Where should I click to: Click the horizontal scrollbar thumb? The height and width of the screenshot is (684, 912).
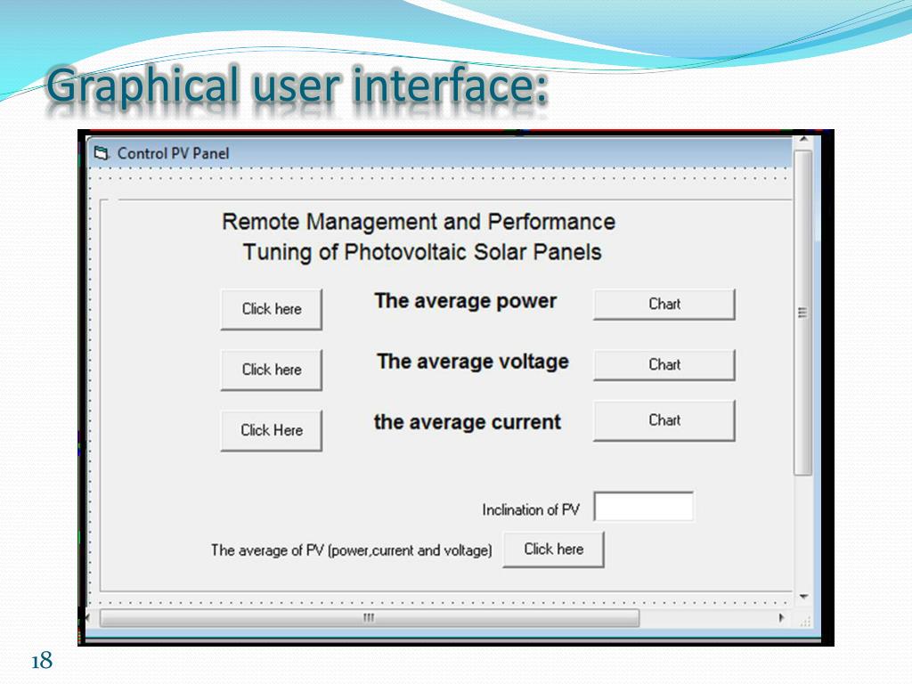click(x=370, y=618)
